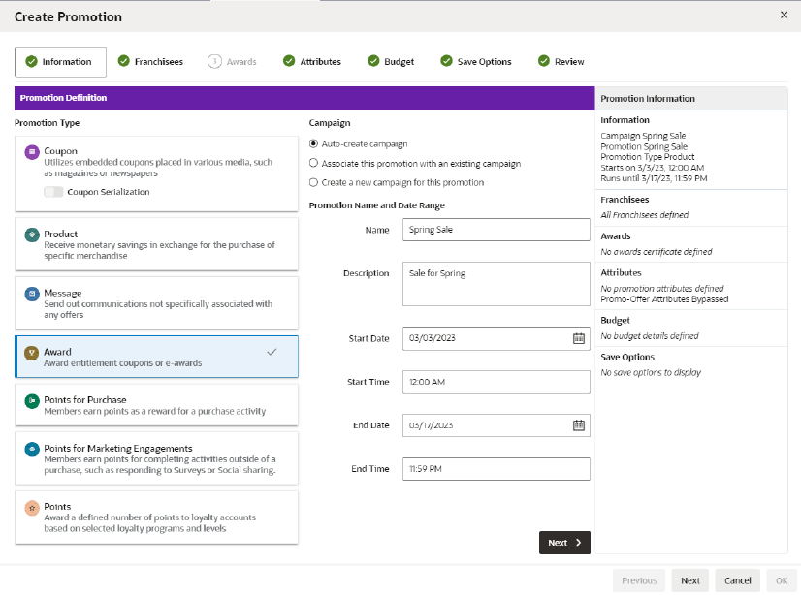Cancel the Create Promotion dialog
This screenshot has height=595, width=801.
[738, 580]
